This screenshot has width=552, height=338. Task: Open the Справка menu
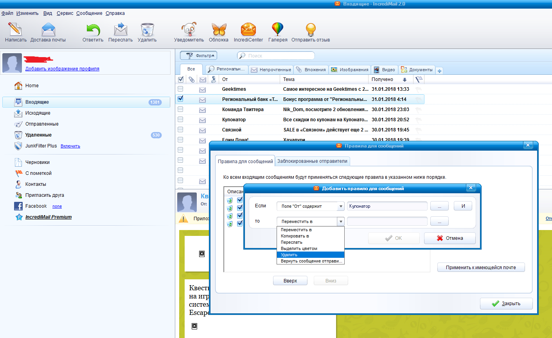pos(115,13)
